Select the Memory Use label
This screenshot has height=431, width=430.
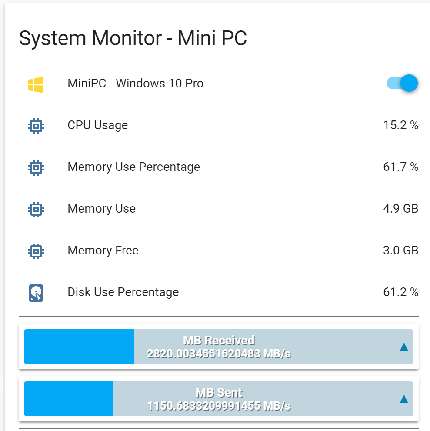[101, 209]
